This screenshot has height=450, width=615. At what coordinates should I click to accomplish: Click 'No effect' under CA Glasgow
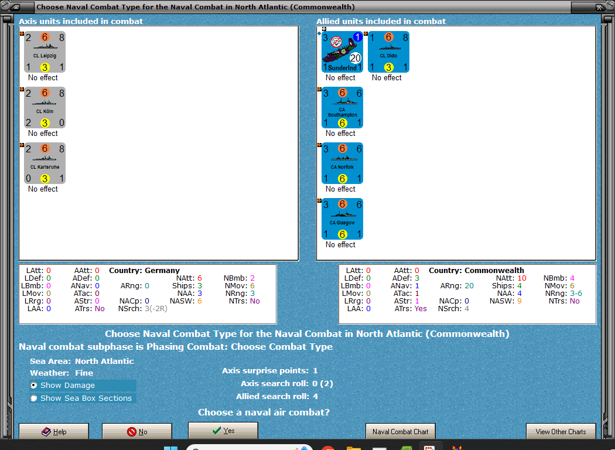[340, 244]
